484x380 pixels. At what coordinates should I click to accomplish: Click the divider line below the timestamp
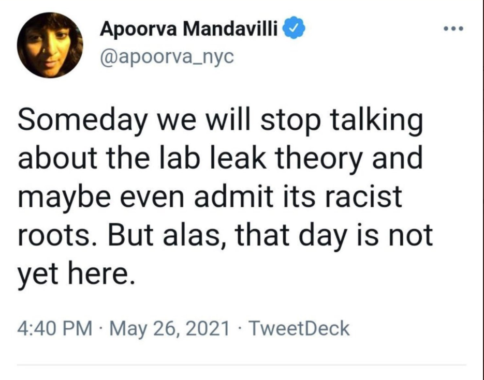242,365
